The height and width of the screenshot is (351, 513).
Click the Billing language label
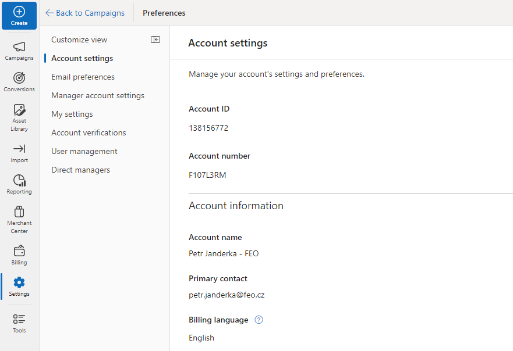[x=218, y=320]
